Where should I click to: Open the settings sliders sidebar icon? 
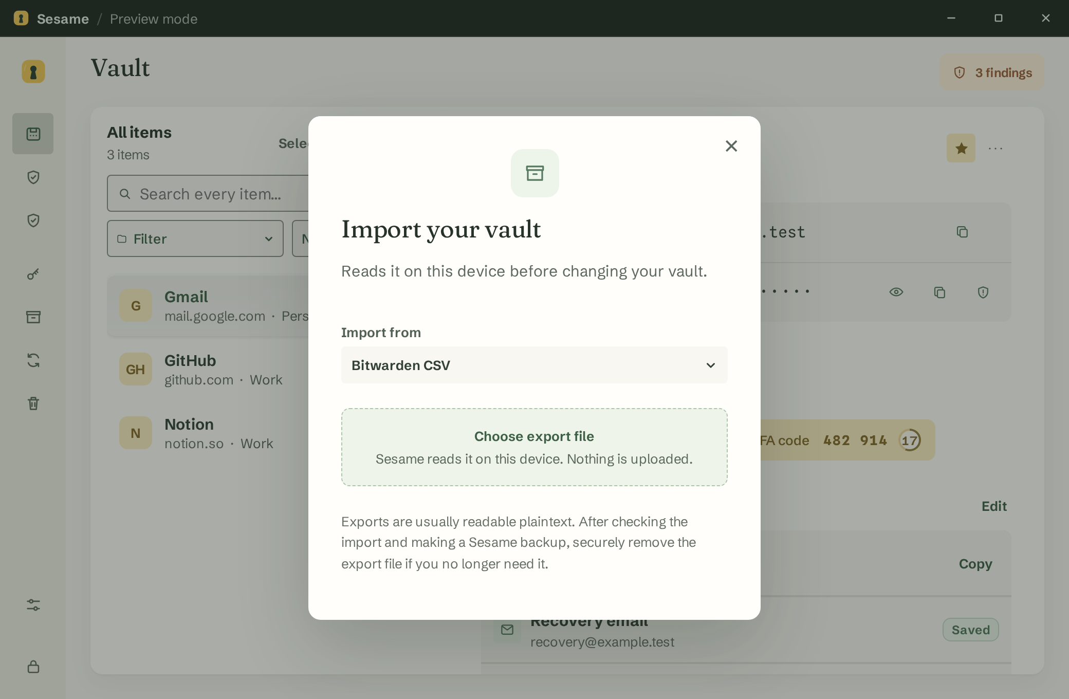[33, 605]
